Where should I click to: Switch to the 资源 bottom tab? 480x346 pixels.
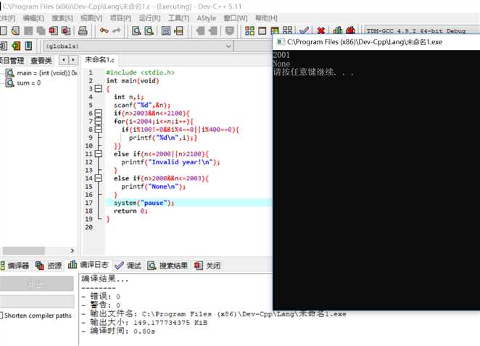(x=49, y=266)
